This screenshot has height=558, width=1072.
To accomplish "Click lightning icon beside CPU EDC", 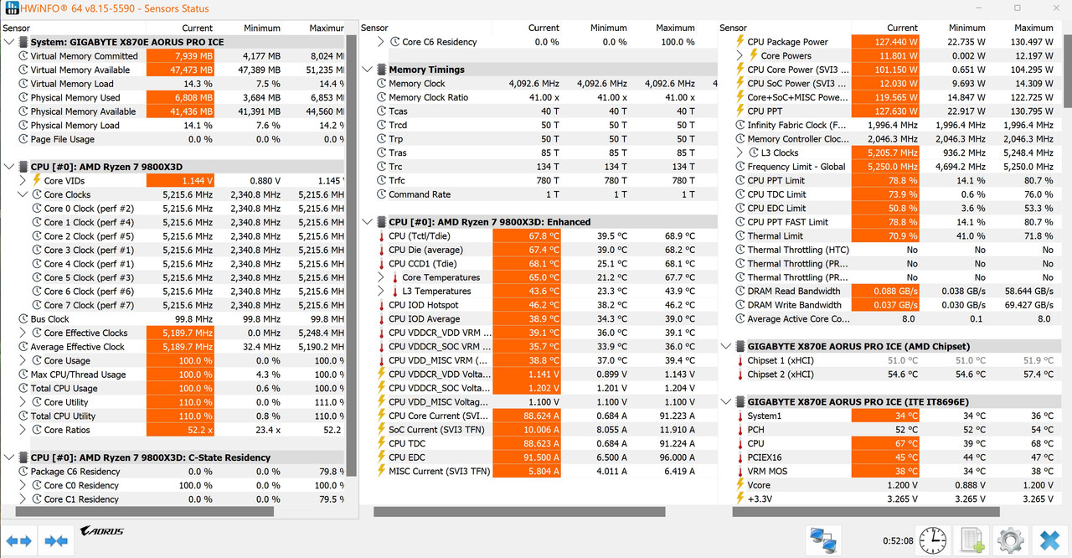I will click(381, 457).
